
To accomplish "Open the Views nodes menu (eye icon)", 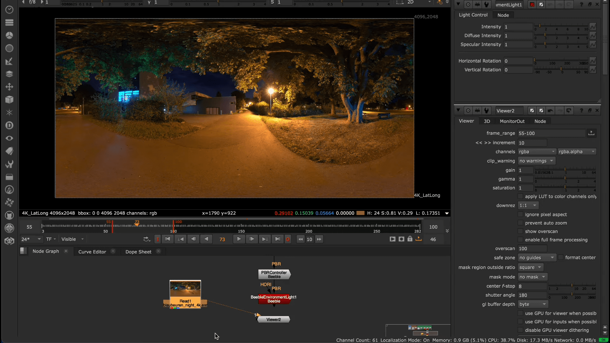I will (9, 138).
